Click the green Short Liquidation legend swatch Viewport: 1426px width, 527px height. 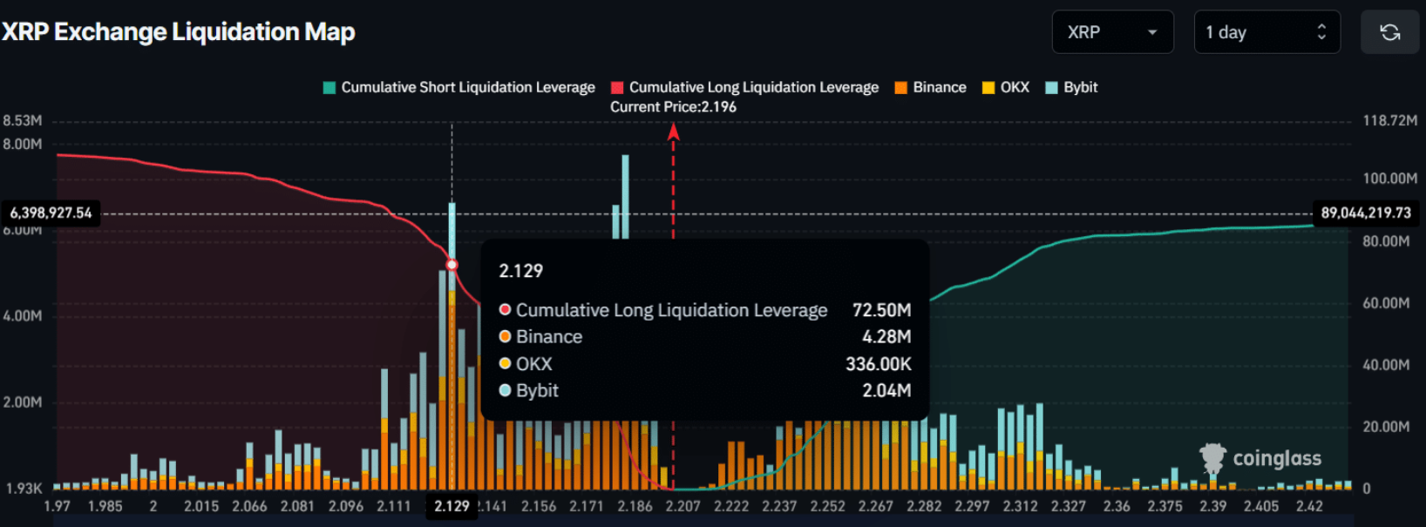point(329,87)
